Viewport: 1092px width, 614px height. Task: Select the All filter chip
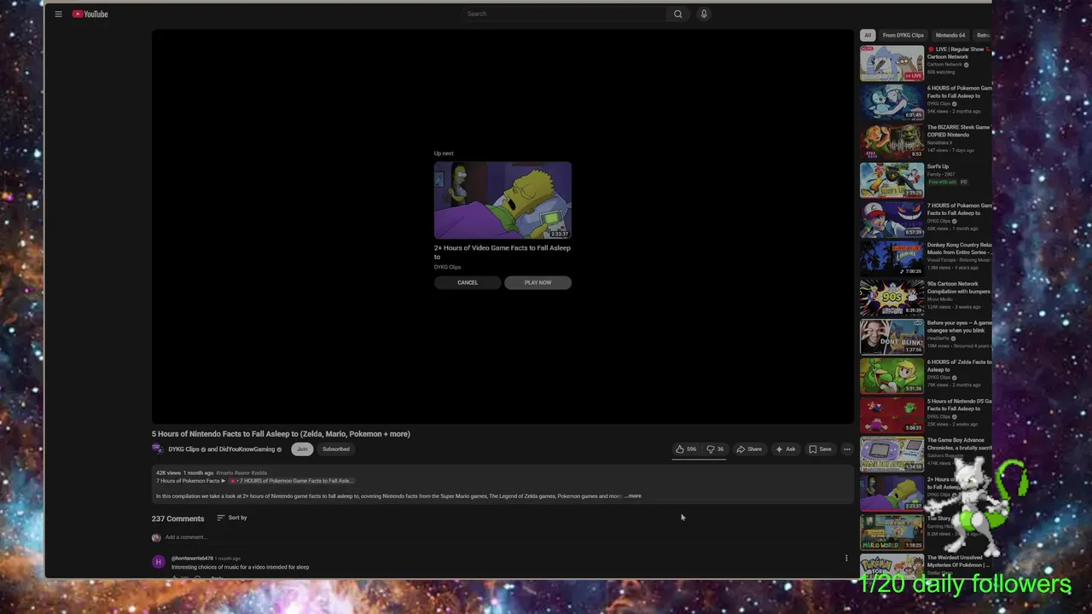[x=868, y=35]
